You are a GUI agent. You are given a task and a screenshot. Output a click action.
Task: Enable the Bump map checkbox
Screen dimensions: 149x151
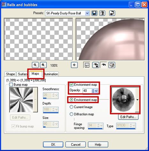click(x=11, y=85)
